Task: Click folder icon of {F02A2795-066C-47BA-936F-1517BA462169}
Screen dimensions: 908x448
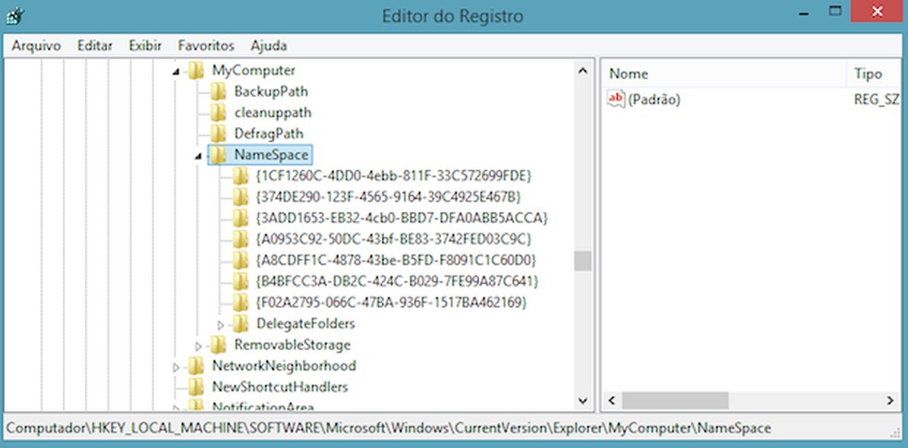Action: point(240,302)
